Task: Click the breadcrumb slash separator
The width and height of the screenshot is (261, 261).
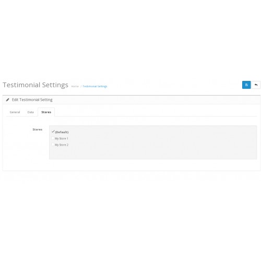Action: click(81, 86)
